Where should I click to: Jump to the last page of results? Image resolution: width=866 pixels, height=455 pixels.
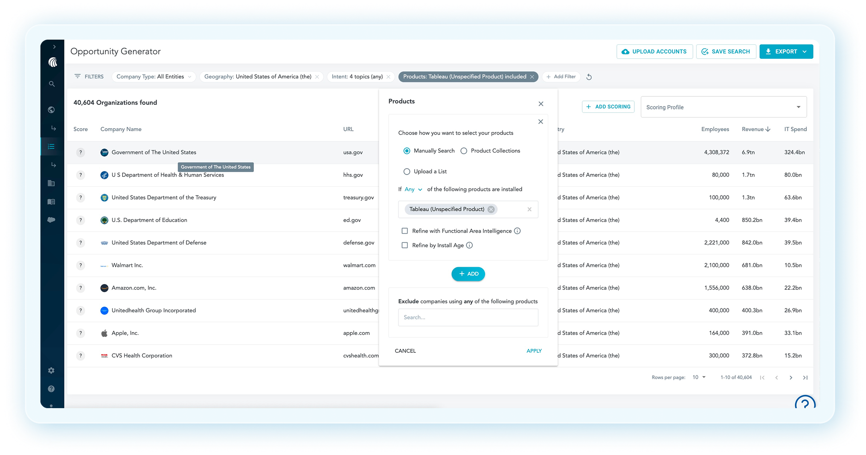805,378
